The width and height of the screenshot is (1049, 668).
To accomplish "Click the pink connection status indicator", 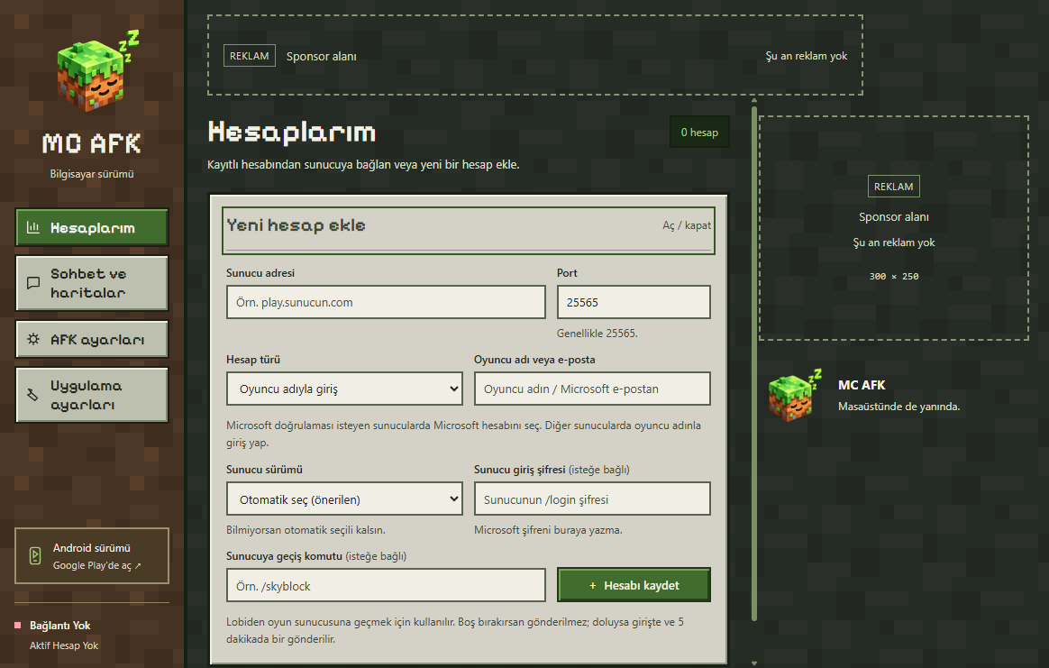I will tap(17, 625).
